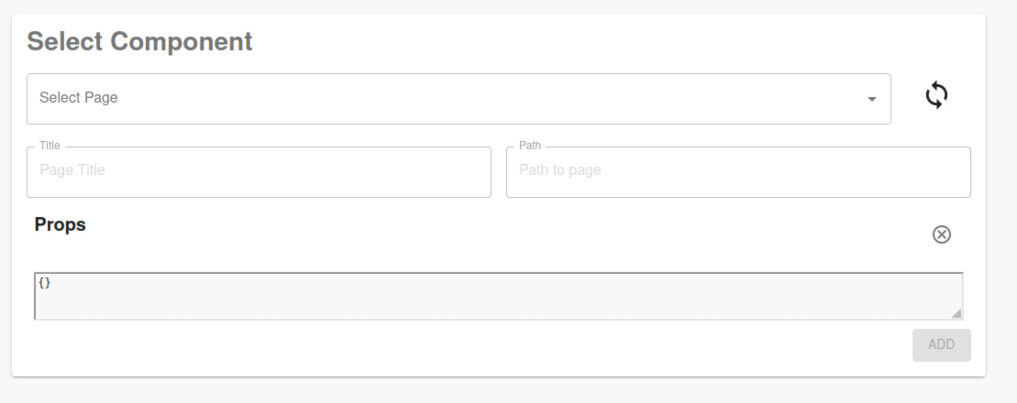1017x403 pixels.
Task: Click the empty braces in the props editor
Action: point(44,283)
